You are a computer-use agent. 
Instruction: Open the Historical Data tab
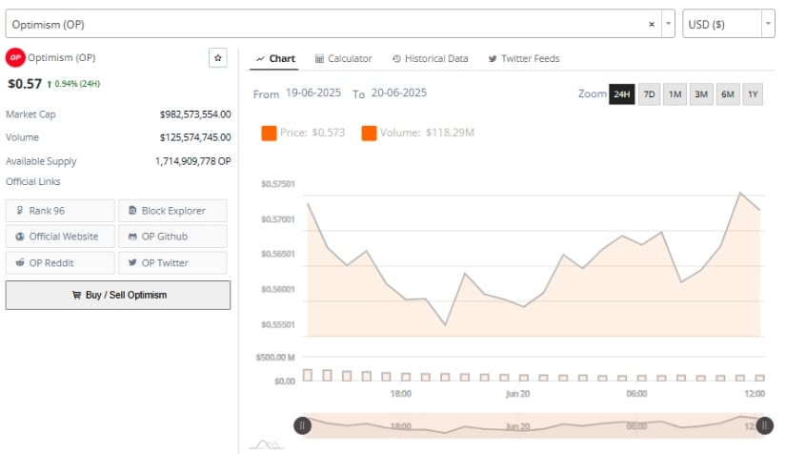pyautogui.click(x=430, y=59)
